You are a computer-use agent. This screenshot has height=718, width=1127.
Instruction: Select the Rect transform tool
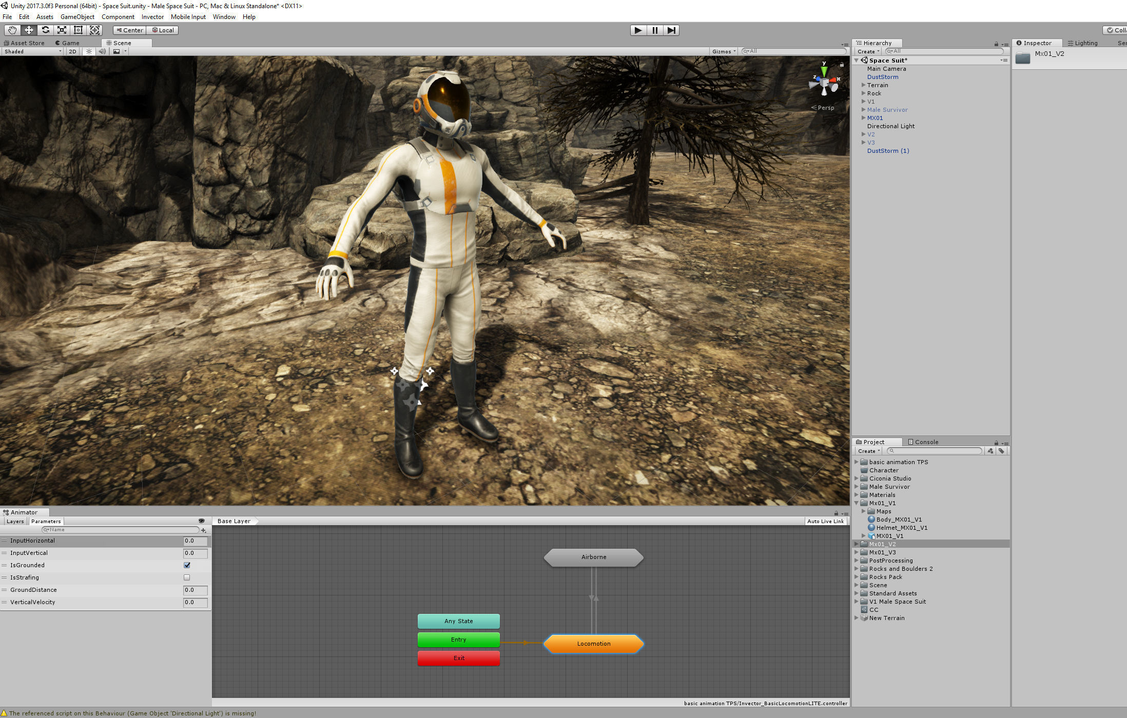[x=78, y=30]
